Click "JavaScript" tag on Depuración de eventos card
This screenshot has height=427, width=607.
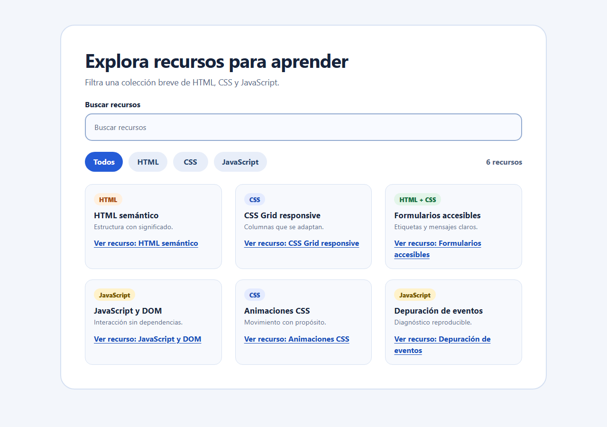pos(415,295)
